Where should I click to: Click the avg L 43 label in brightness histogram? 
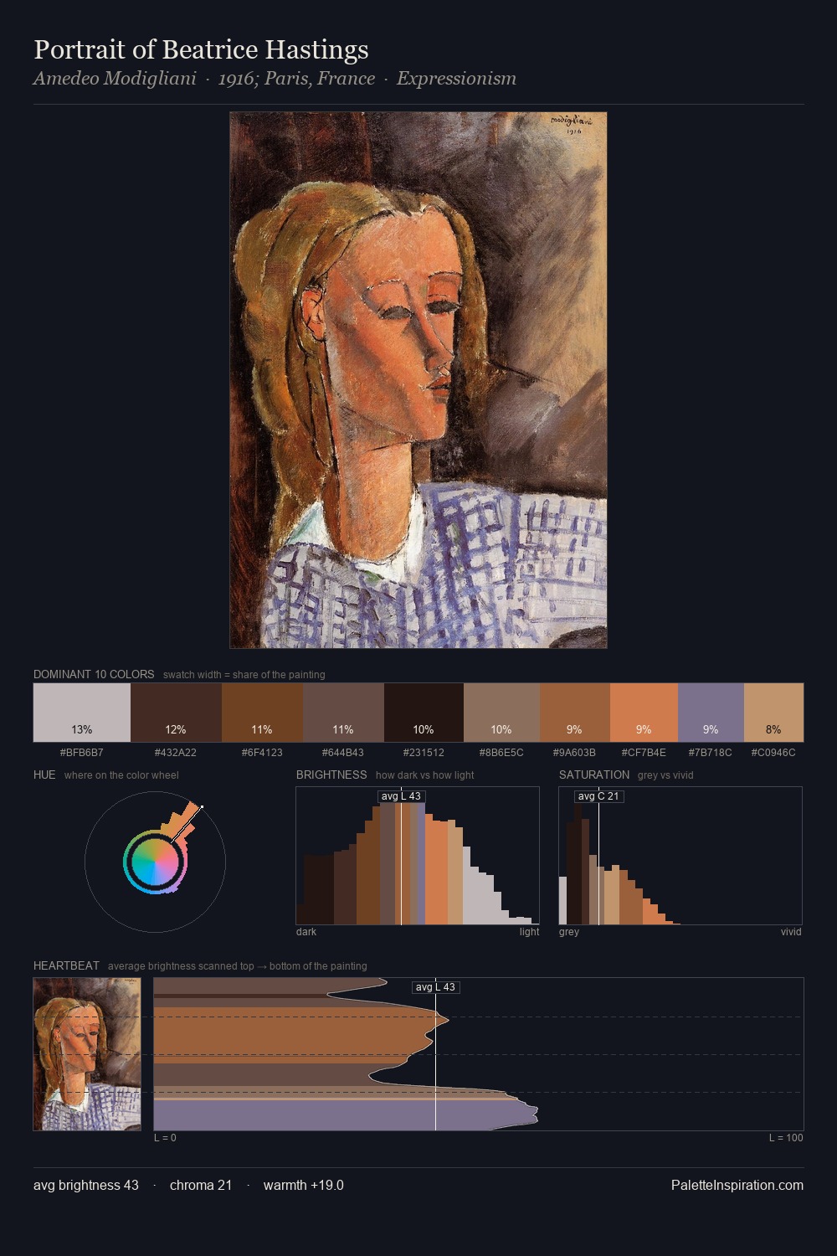tap(401, 796)
